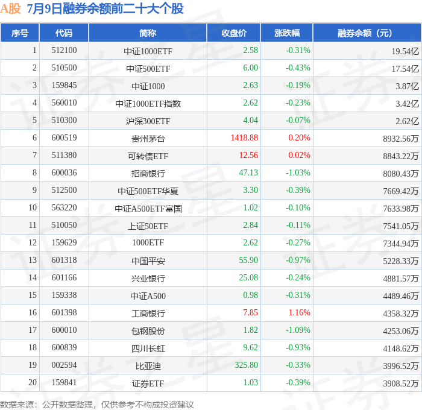Click the name 中证500ETF in row 2

point(148,69)
